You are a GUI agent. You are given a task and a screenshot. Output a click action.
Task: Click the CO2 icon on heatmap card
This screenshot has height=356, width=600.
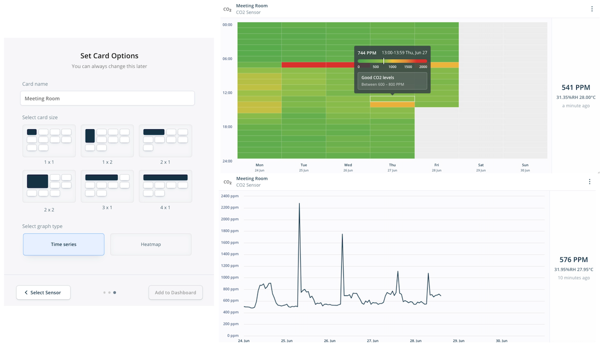[227, 9]
